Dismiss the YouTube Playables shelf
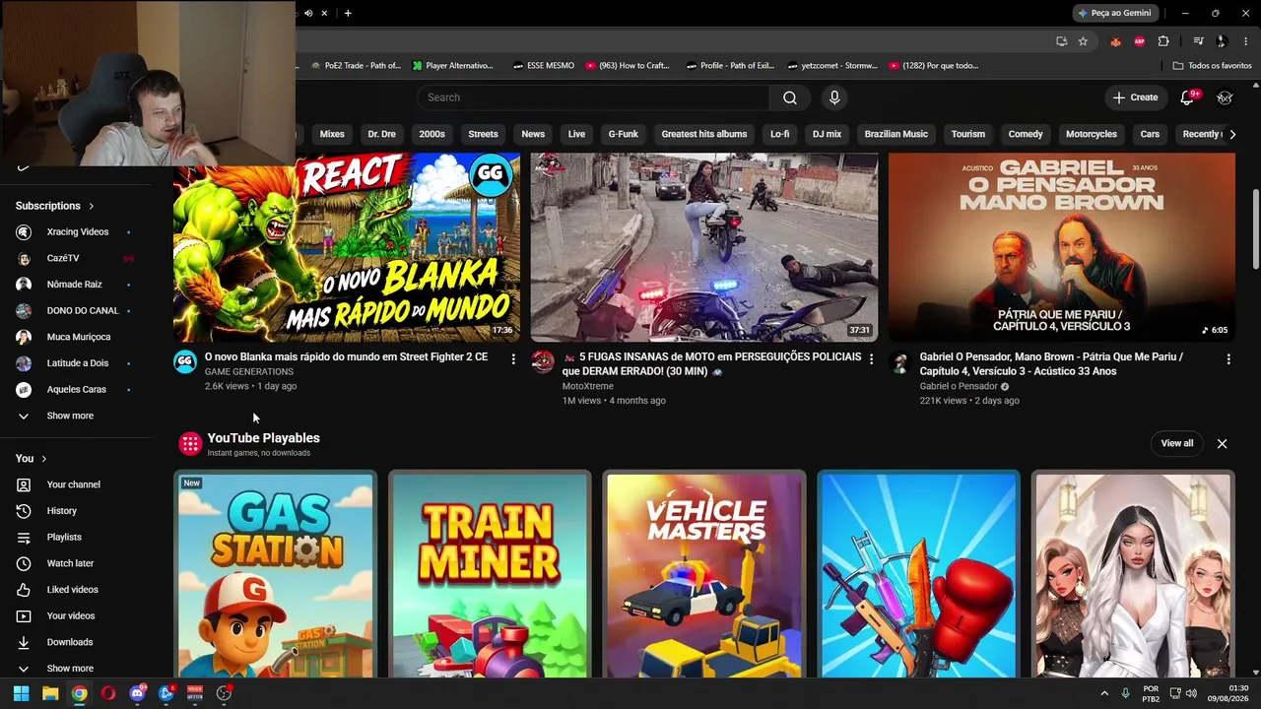The image size is (1261, 709). click(1222, 444)
